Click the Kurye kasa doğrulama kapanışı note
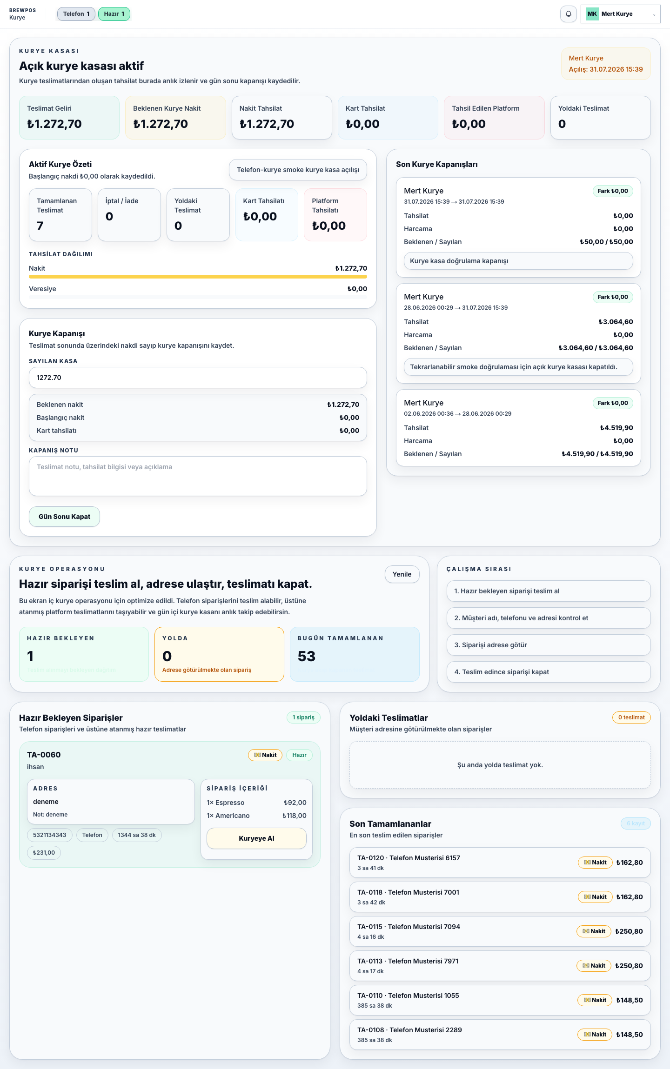The image size is (670, 1069). [x=518, y=261]
